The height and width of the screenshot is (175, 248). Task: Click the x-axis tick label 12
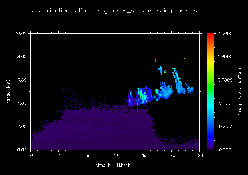[x=116, y=156]
